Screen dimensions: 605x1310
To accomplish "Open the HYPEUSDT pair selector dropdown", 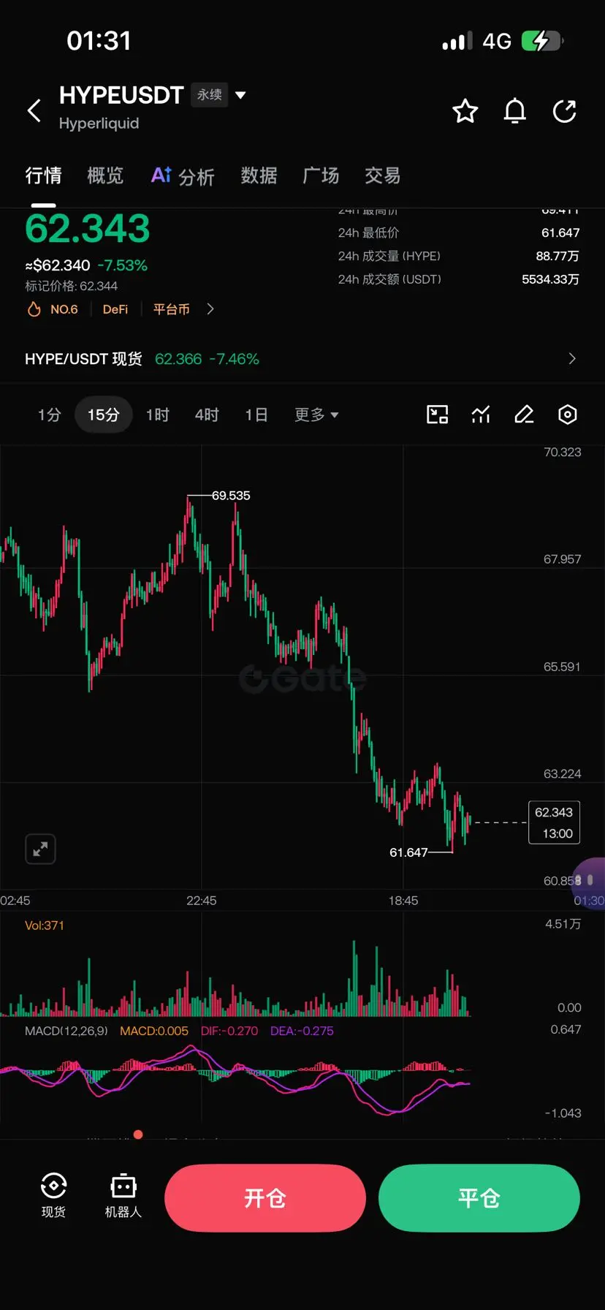I will tap(240, 95).
